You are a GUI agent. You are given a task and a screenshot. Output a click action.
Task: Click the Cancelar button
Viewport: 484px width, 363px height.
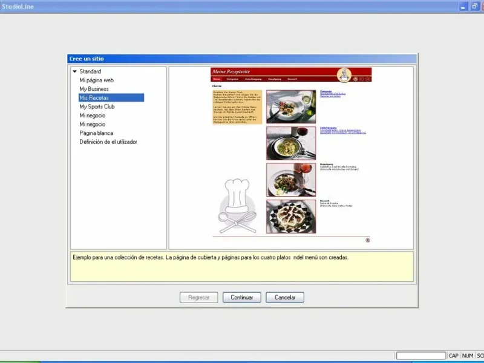(285, 298)
